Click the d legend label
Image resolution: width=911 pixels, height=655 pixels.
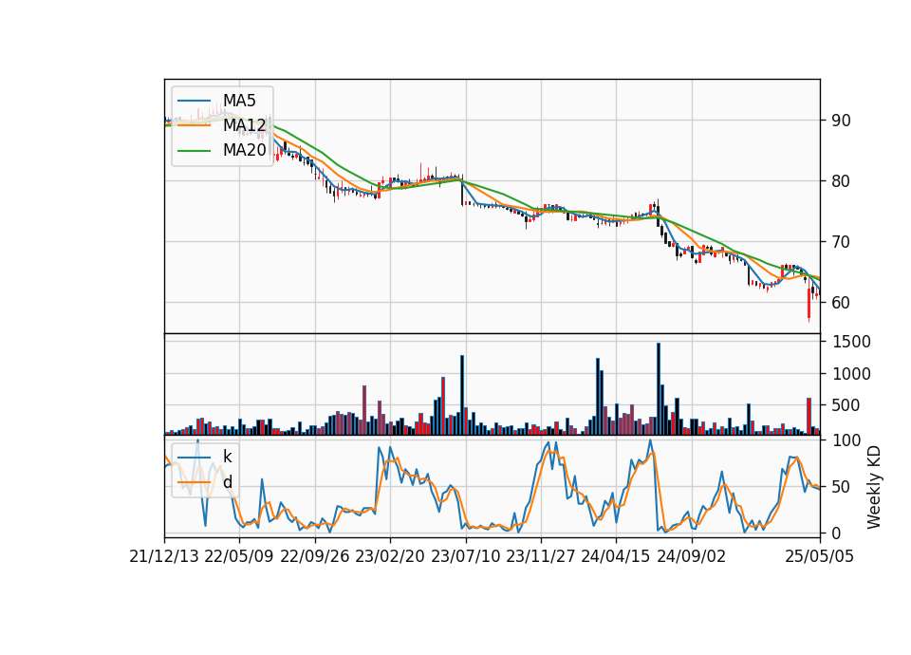pyautogui.click(x=228, y=482)
